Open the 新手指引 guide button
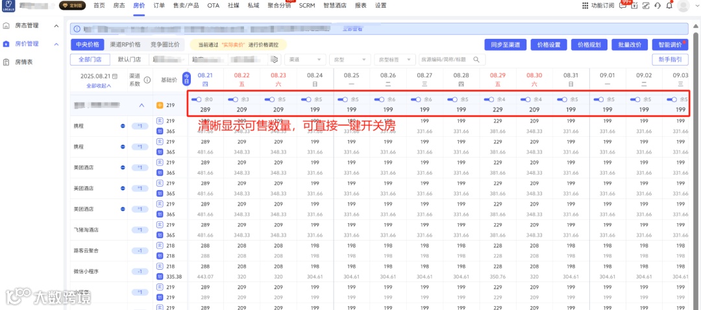This screenshot has width=701, height=310. [x=670, y=60]
